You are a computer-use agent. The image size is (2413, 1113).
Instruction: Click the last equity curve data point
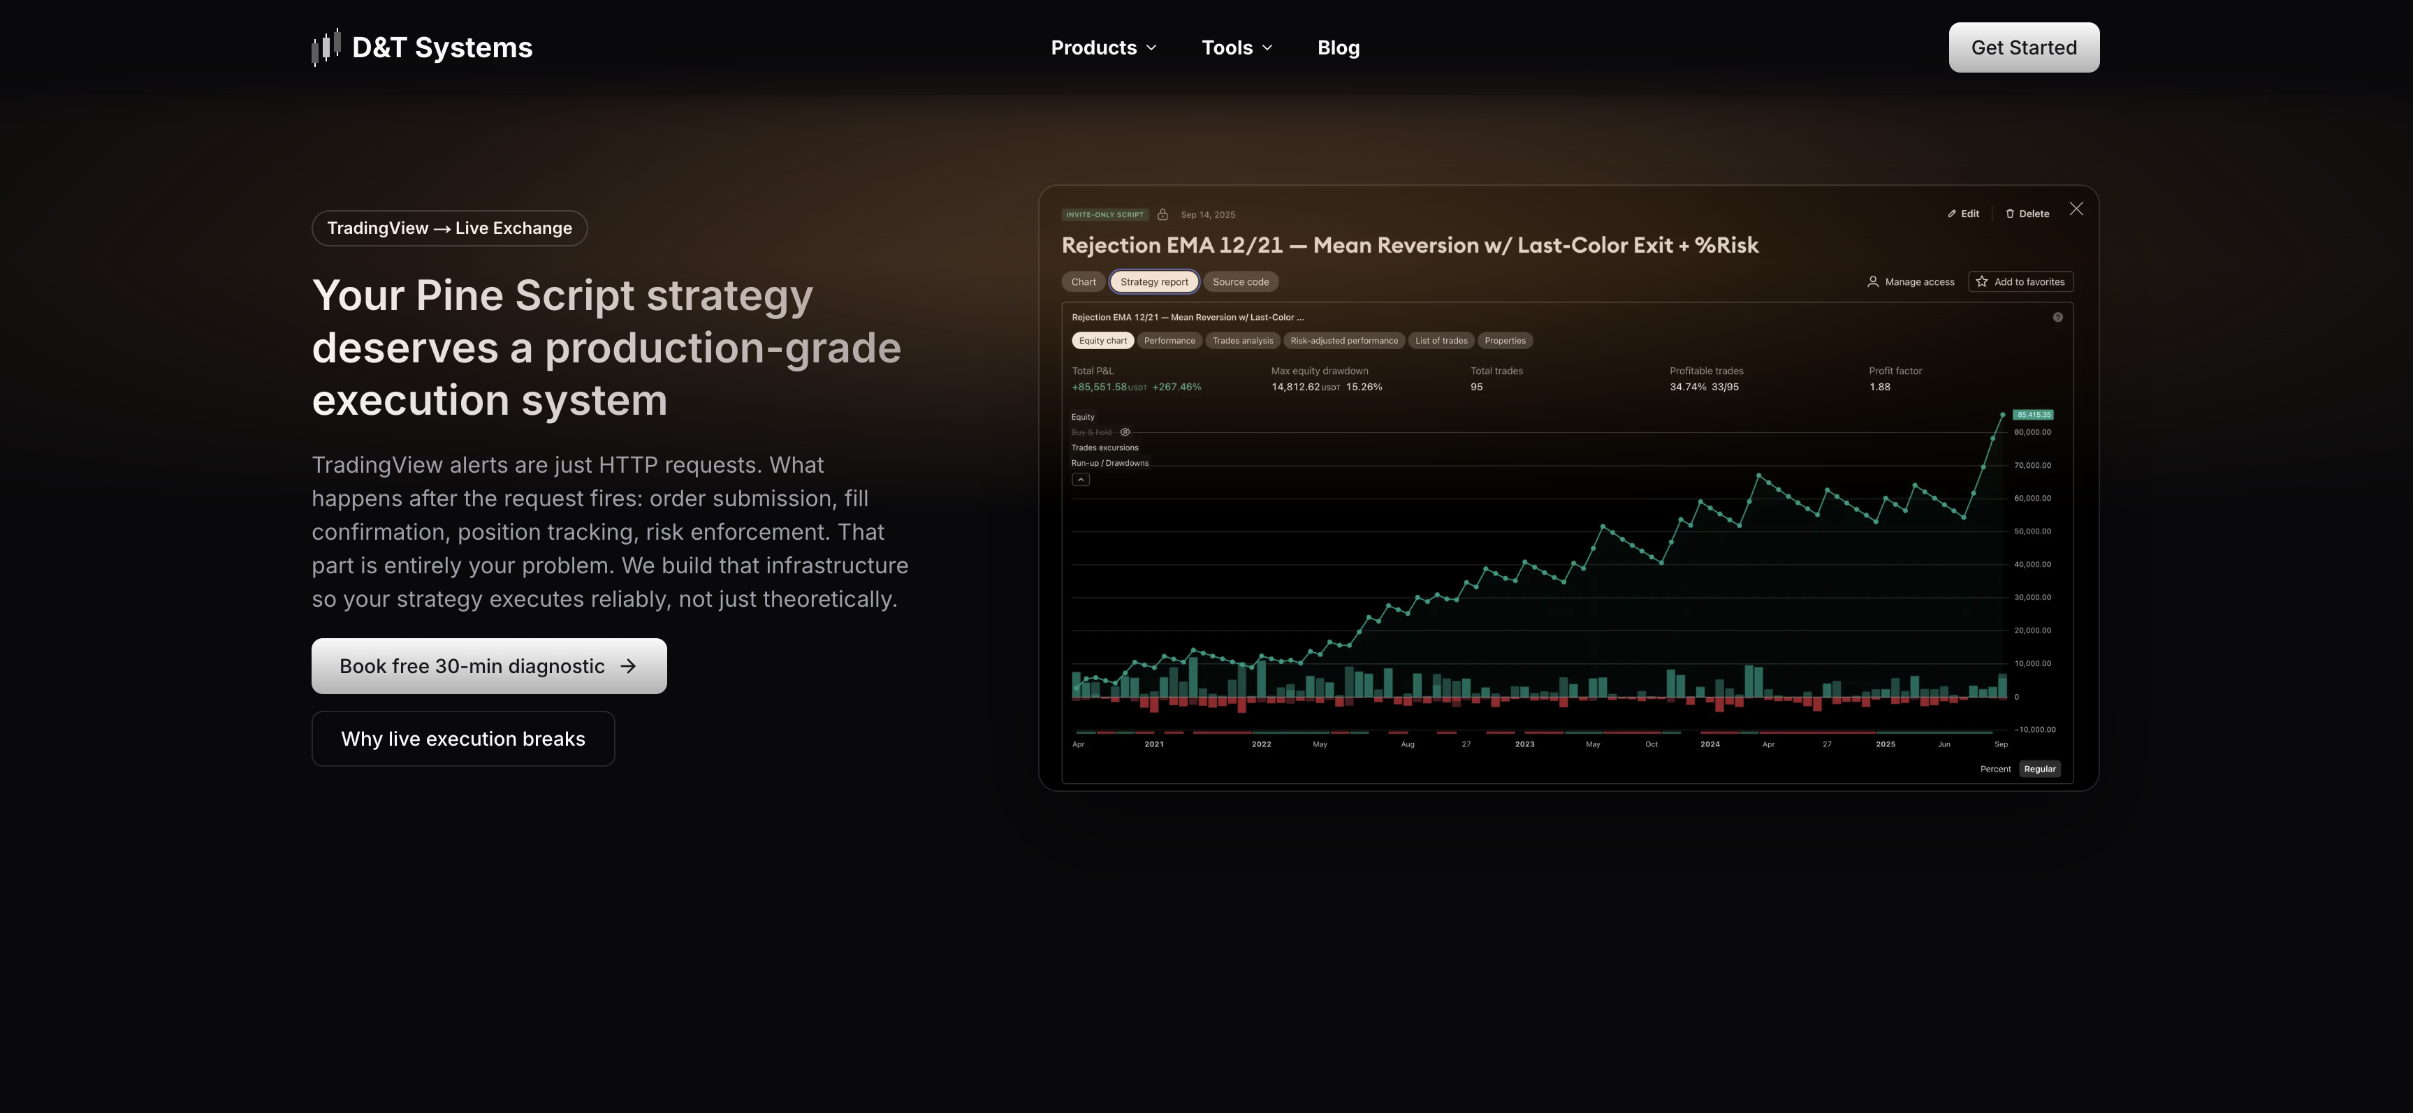[x=2003, y=415]
